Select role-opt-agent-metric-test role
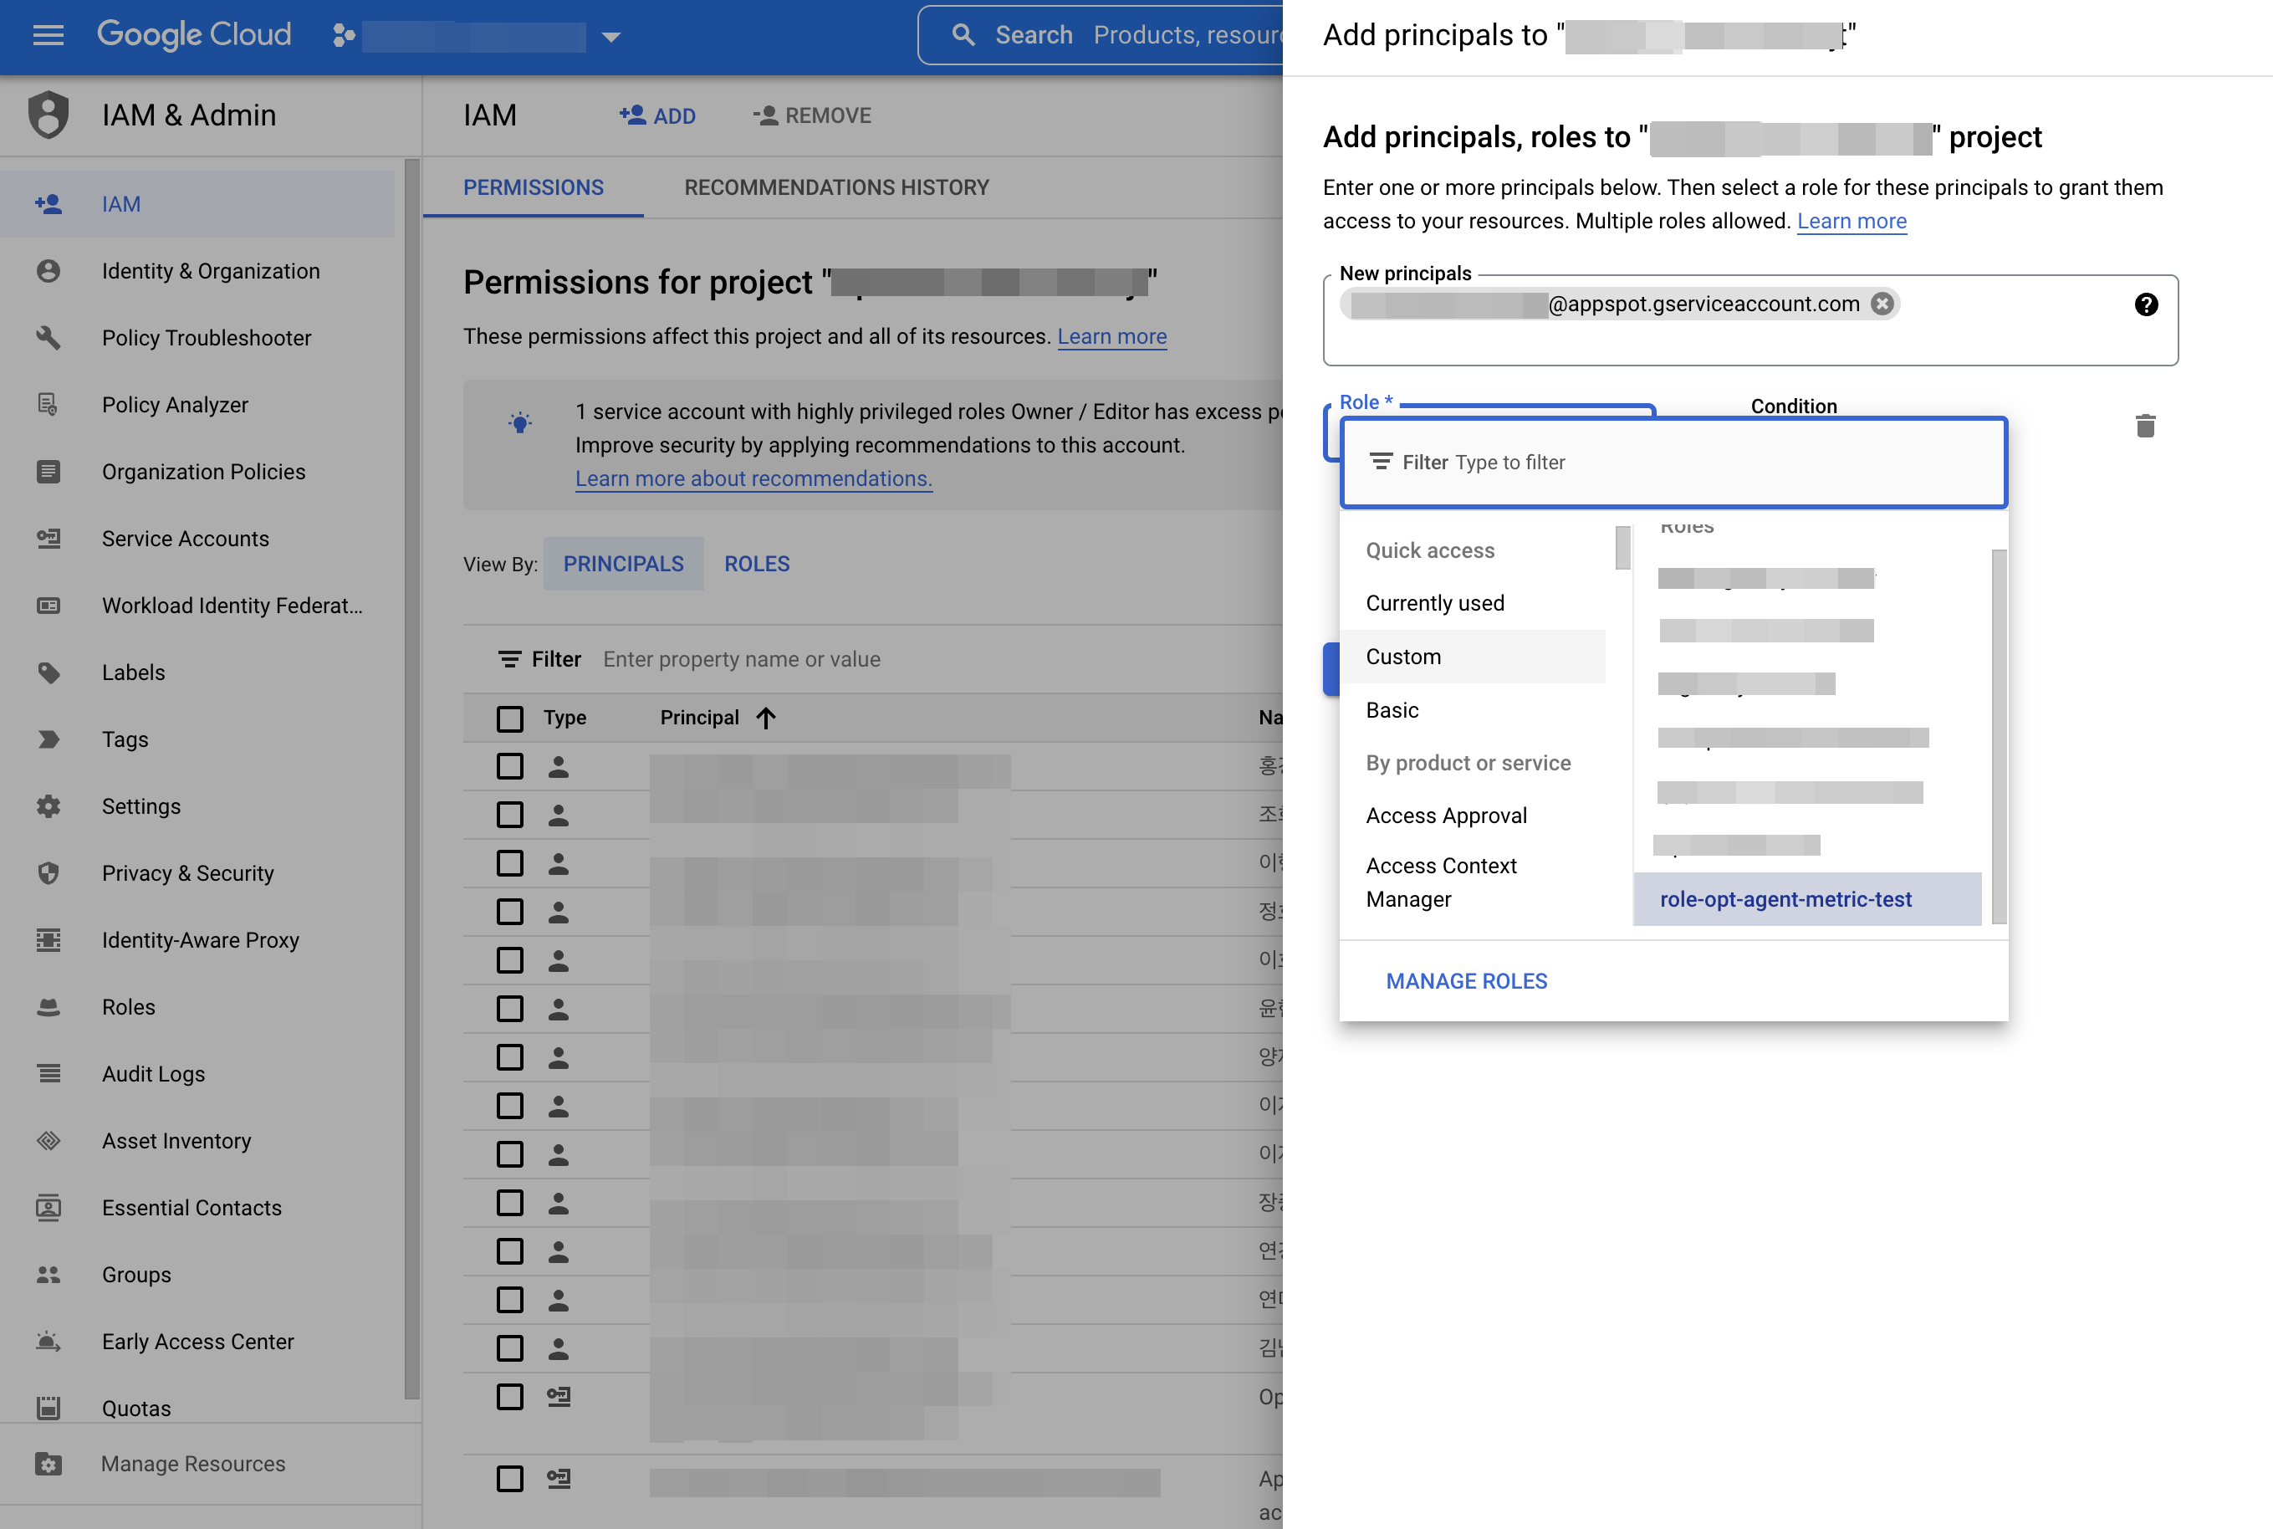Image resolution: width=2273 pixels, height=1529 pixels. pos(1785,899)
